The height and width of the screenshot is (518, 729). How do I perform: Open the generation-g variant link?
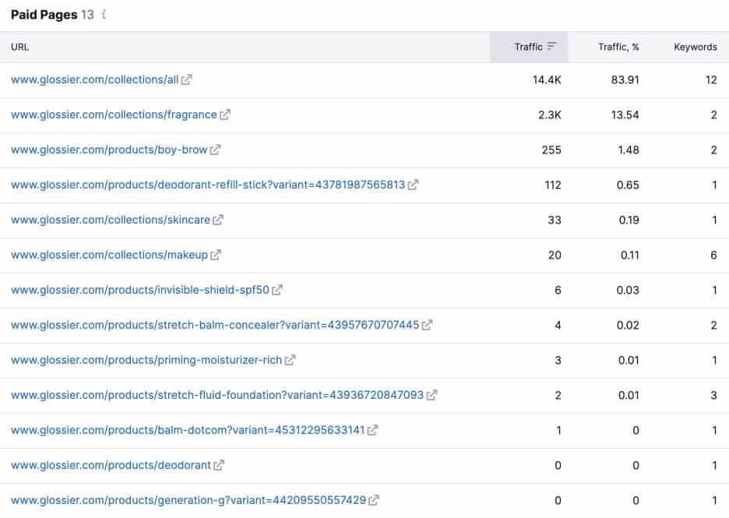(x=188, y=500)
